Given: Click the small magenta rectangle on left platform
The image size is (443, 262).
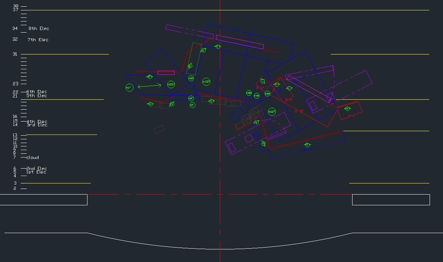Looking at the screenshot, I should coord(166,73).
